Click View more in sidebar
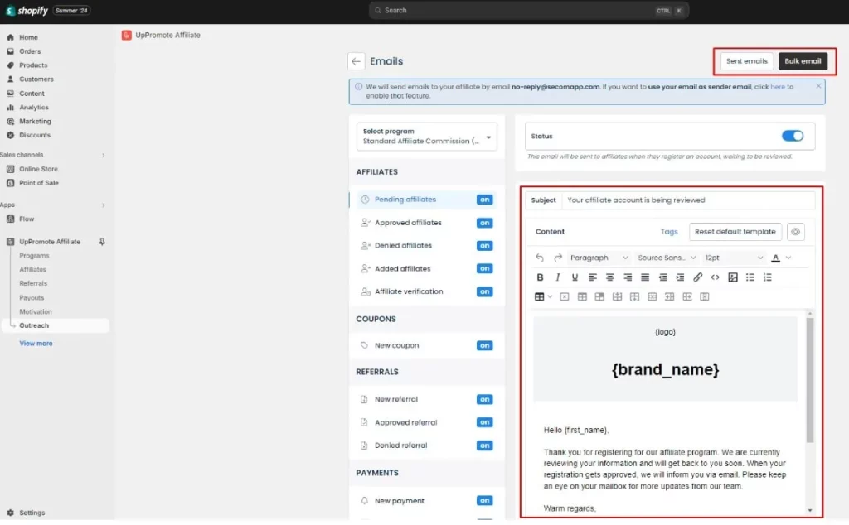The width and height of the screenshot is (849, 525). pyautogui.click(x=36, y=344)
